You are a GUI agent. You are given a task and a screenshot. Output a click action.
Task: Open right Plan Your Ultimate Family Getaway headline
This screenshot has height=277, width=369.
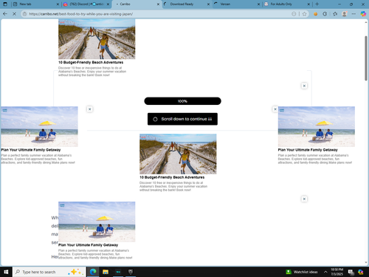(308, 150)
